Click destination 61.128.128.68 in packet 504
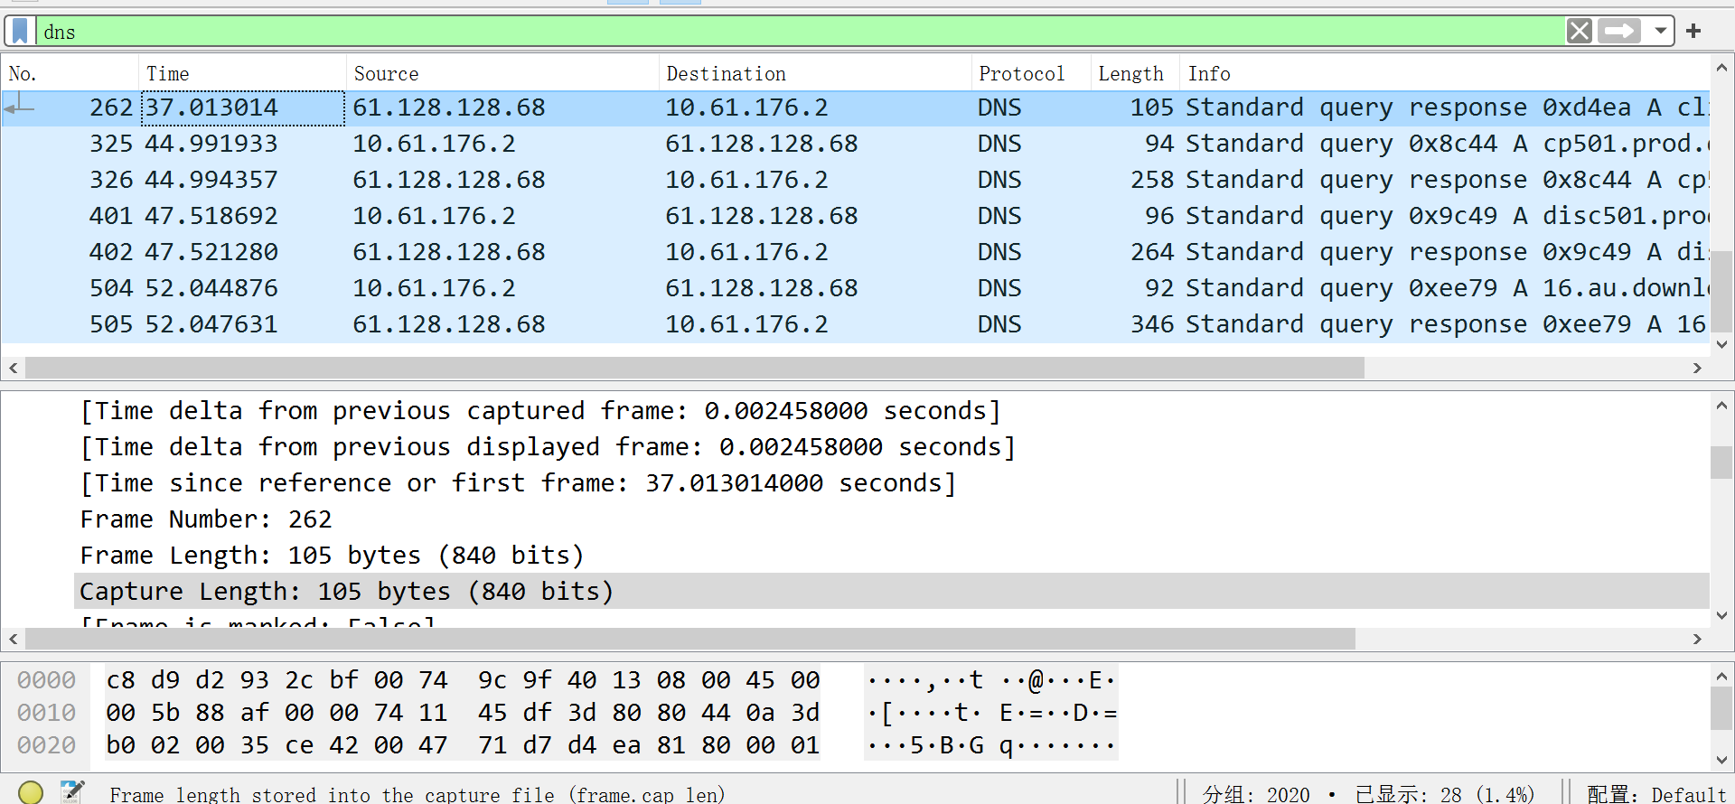1735x804 pixels. [762, 288]
